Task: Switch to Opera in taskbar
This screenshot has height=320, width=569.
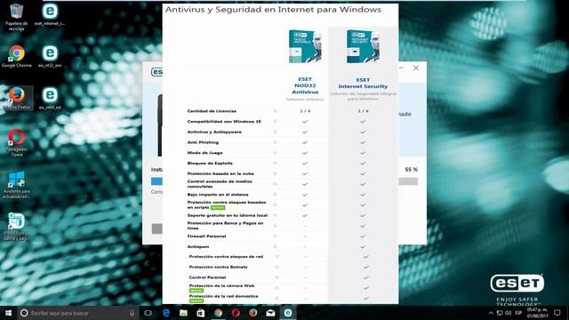Action: click(x=236, y=313)
